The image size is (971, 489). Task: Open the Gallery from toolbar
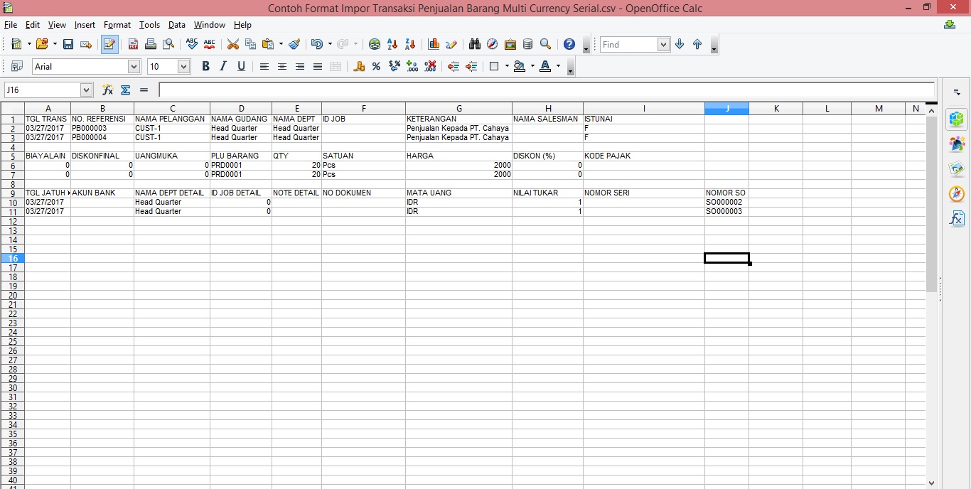[510, 44]
